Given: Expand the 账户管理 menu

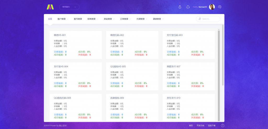Looking at the screenshot, I should 63,19.
